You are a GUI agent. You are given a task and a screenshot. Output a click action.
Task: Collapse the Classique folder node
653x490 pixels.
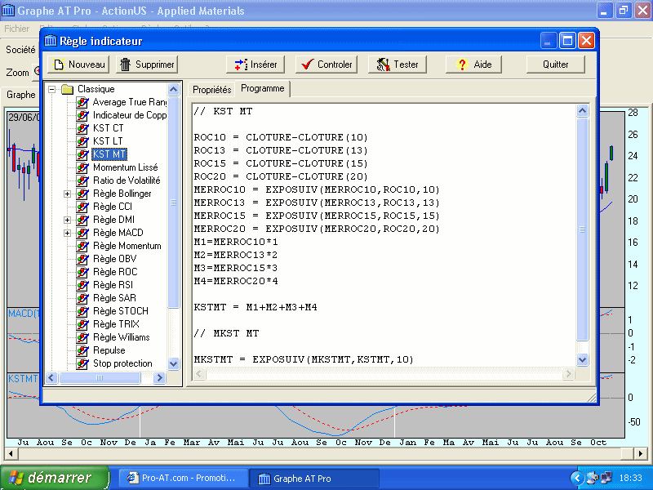[51, 89]
